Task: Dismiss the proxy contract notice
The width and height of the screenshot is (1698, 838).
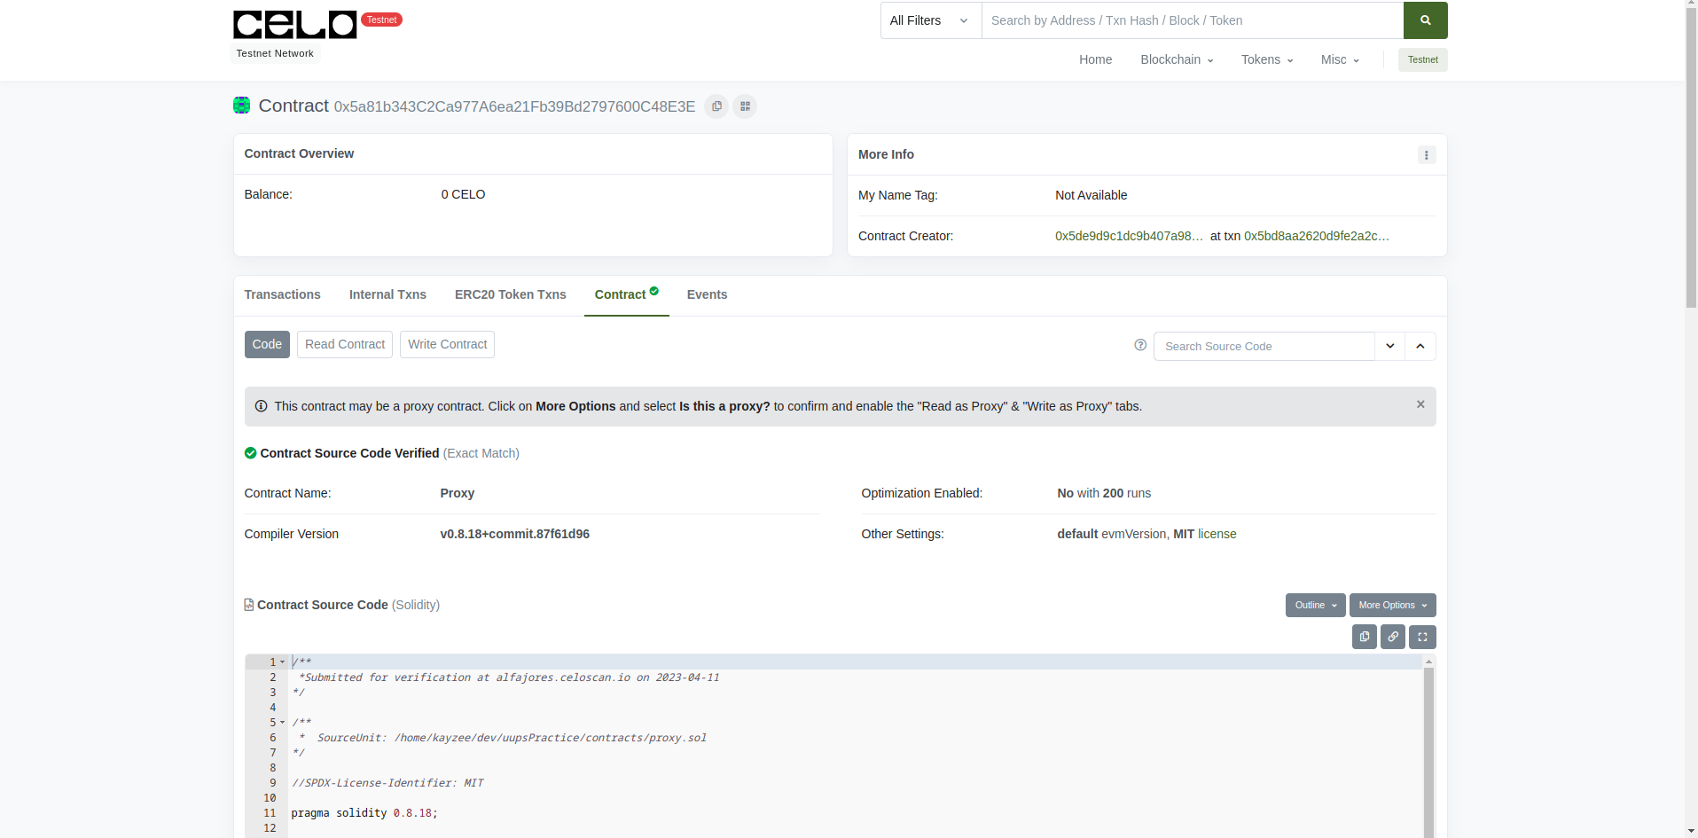Action: point(1420,404)
